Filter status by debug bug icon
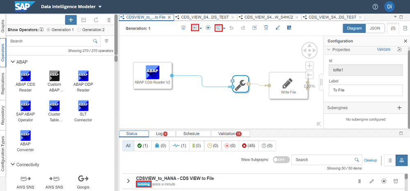Screen dimensions: 410x191 click(x=160, y=146)
